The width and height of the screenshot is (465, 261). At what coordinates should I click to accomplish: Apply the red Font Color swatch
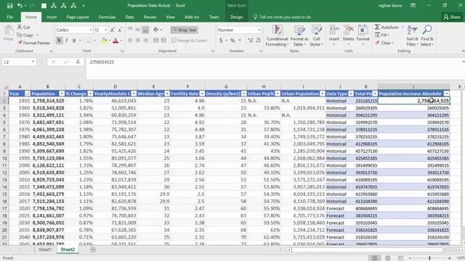116,41
